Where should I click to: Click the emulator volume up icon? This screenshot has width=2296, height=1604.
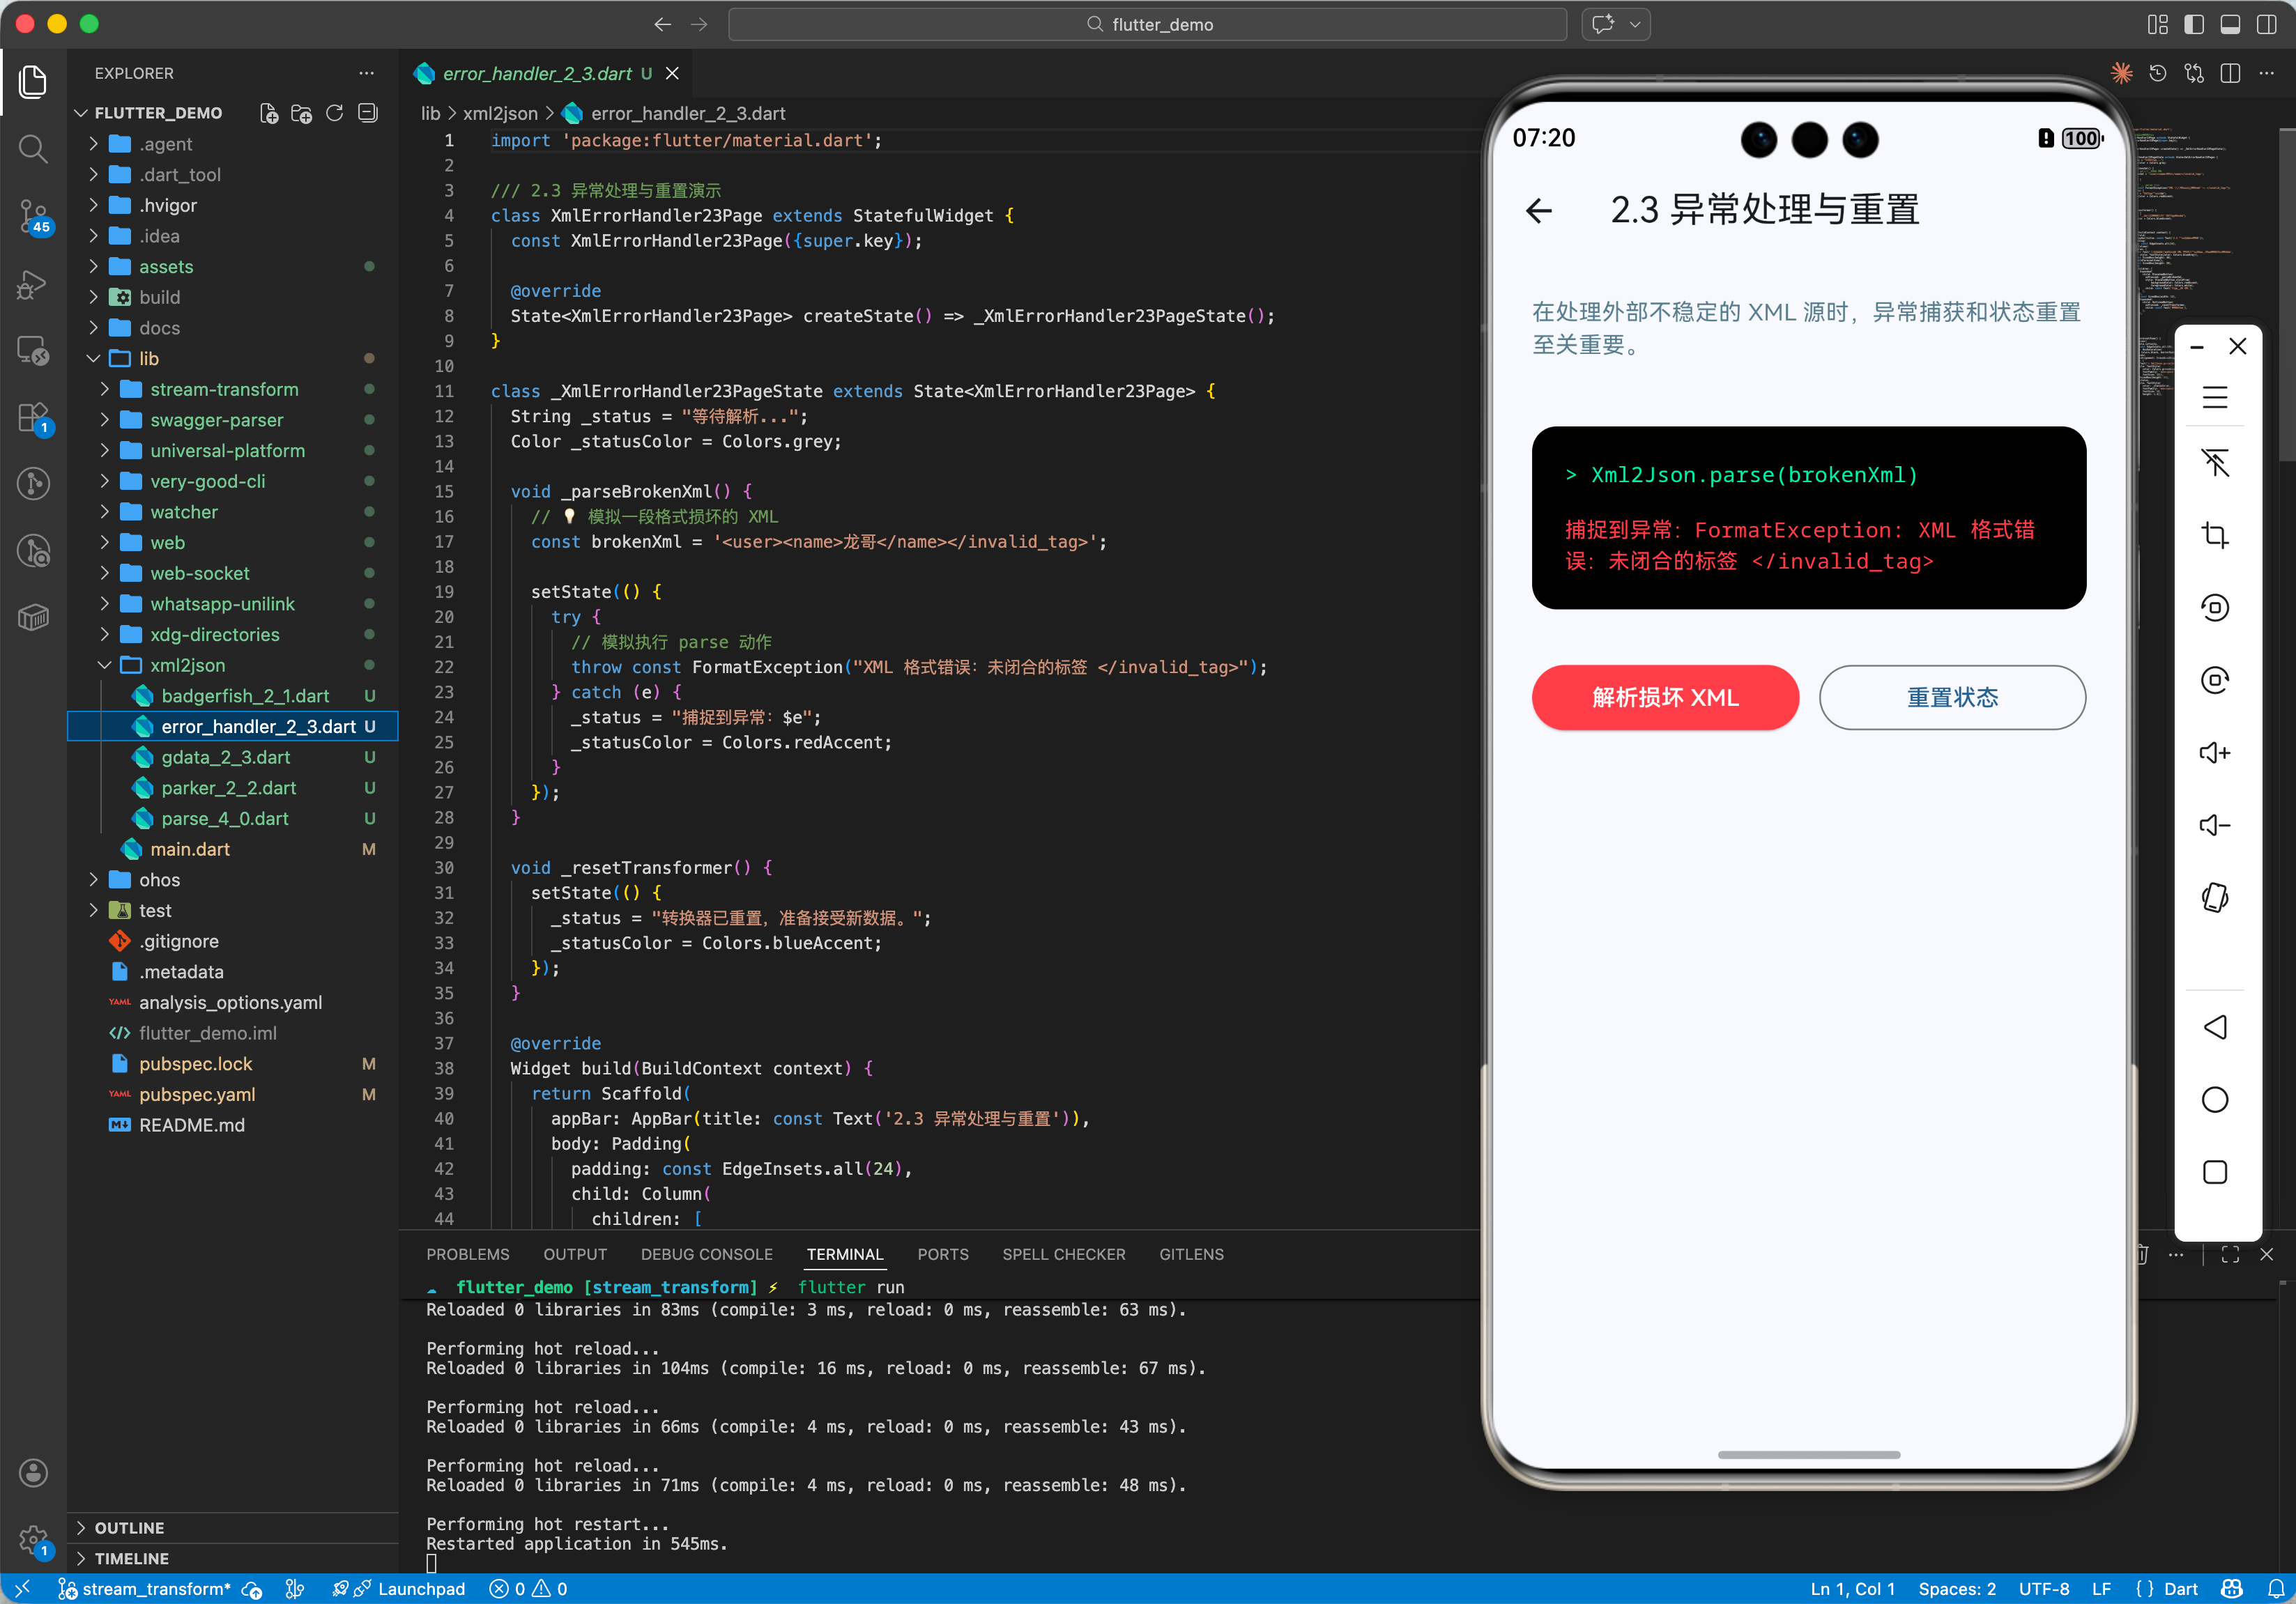pyautogui.click(x=2214, y=753)
